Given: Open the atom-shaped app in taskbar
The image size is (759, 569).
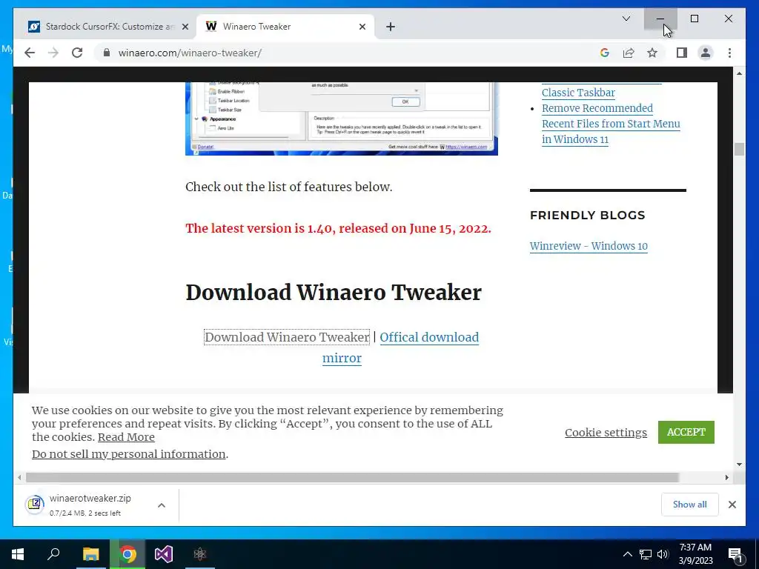Looking at the screenshot, I should tap(200, 554).
